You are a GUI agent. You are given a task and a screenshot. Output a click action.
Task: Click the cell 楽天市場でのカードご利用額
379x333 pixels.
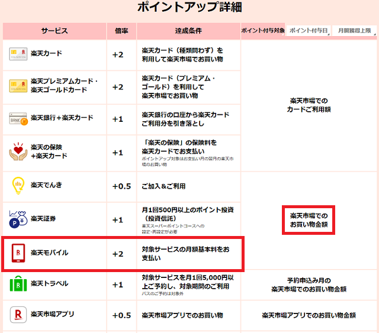309,105
